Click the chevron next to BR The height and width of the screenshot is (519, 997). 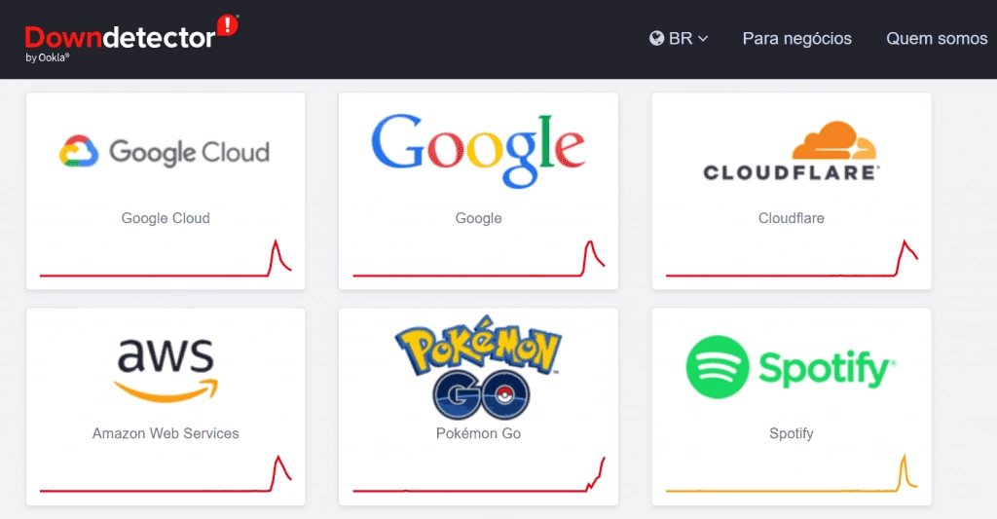pyautogui.click(x=703, y=39)
